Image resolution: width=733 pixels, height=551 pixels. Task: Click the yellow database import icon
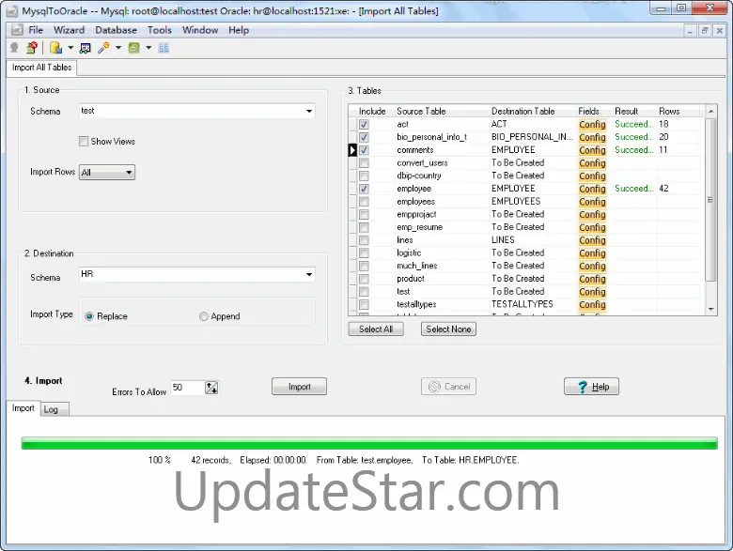click(x=55, y=48)
